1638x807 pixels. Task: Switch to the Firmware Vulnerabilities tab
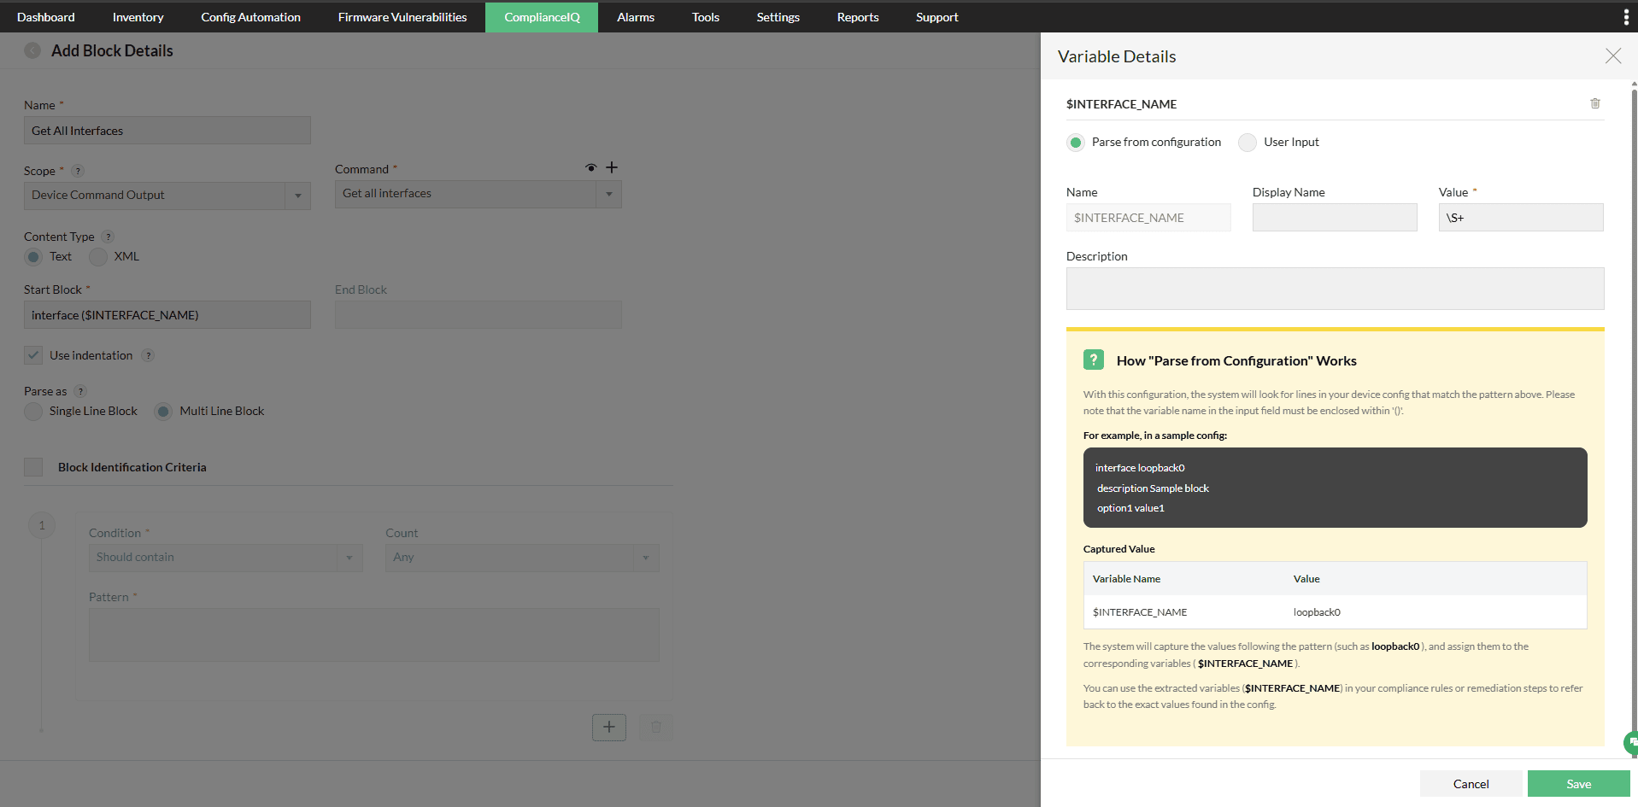(402, 16)
